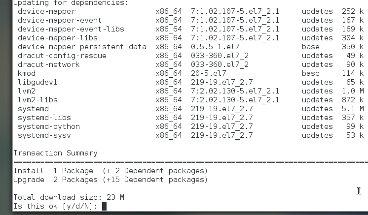The image size is (368, 215).
Task: Click the device-mapper-libs package name
Action: [x=58, y=38]
